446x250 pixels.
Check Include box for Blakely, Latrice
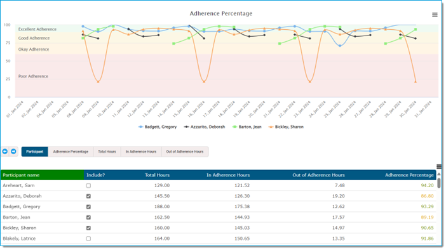click(88, 239)
